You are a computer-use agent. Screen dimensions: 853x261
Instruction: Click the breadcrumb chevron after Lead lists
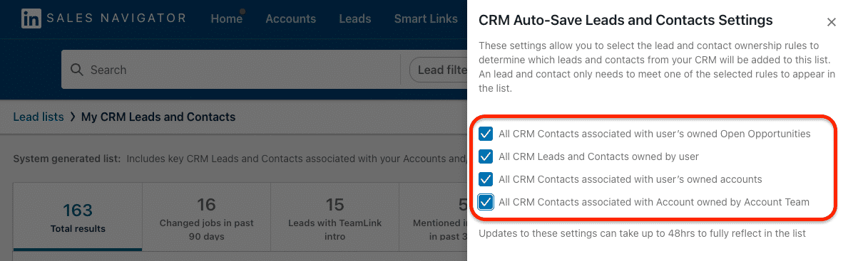click(x=72, y=117)
